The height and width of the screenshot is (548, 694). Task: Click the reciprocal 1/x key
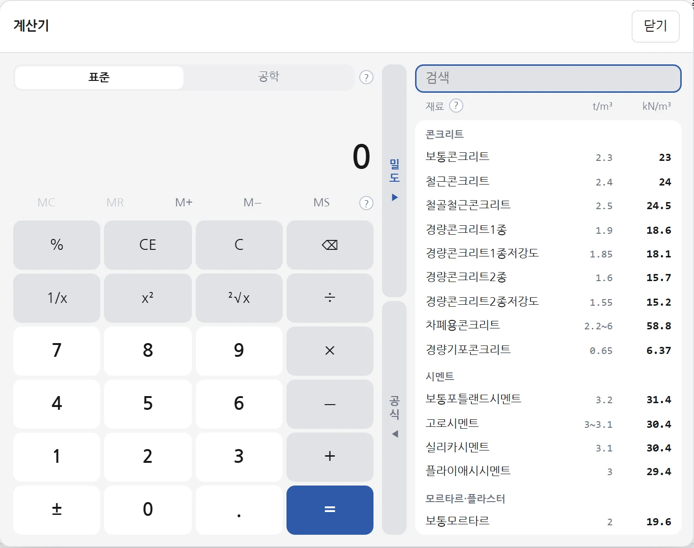[x=57, y=298]
